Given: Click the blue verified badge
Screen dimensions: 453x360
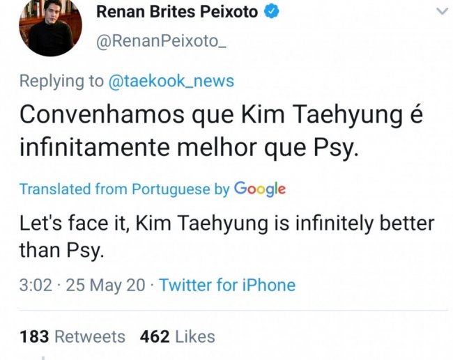Looking at the screenshot, I should coord(272,12).
